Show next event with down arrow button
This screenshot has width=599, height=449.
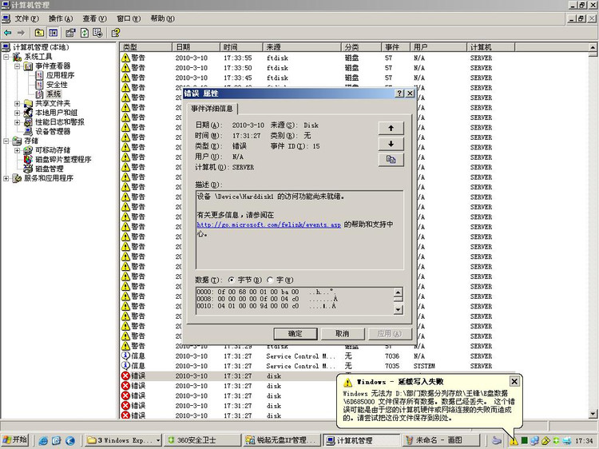(391, 144)
